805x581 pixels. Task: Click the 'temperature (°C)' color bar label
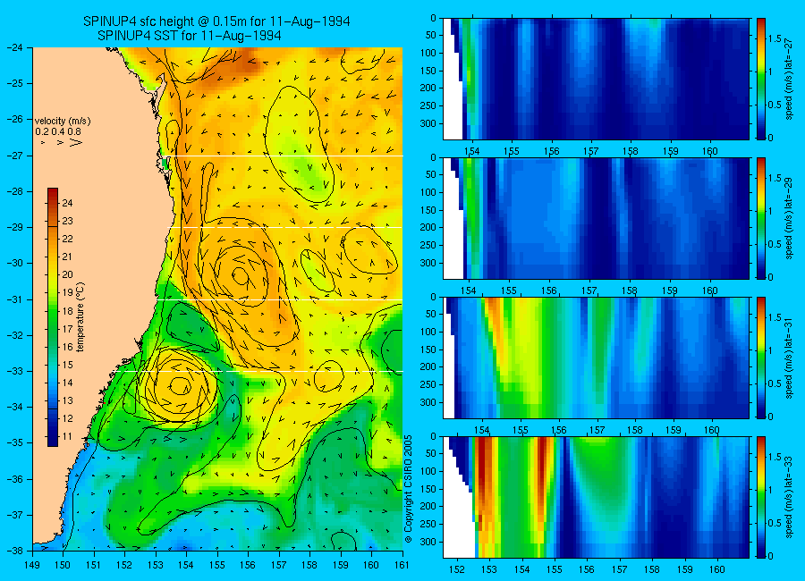pos(80,317)
